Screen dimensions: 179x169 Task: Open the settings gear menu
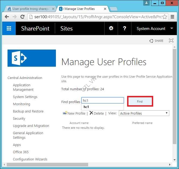pyautogui.click(x=111, y=28)
